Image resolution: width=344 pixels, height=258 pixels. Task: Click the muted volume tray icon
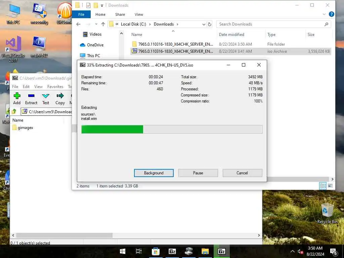[x=300, y=251]
